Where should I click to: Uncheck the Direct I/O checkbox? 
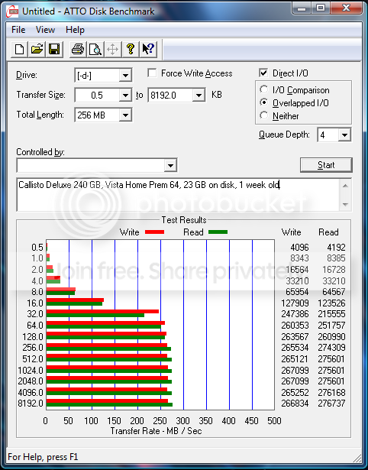click(x=263, y=73)
